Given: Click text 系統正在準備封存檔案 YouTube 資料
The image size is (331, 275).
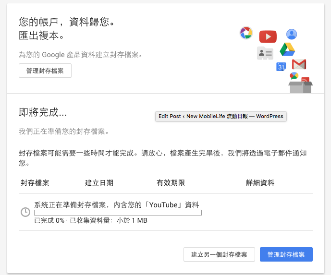Looking at the screenshot, I should click(117, 205).
